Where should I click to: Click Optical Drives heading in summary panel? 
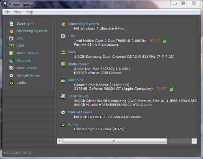[x=80, y=112]
